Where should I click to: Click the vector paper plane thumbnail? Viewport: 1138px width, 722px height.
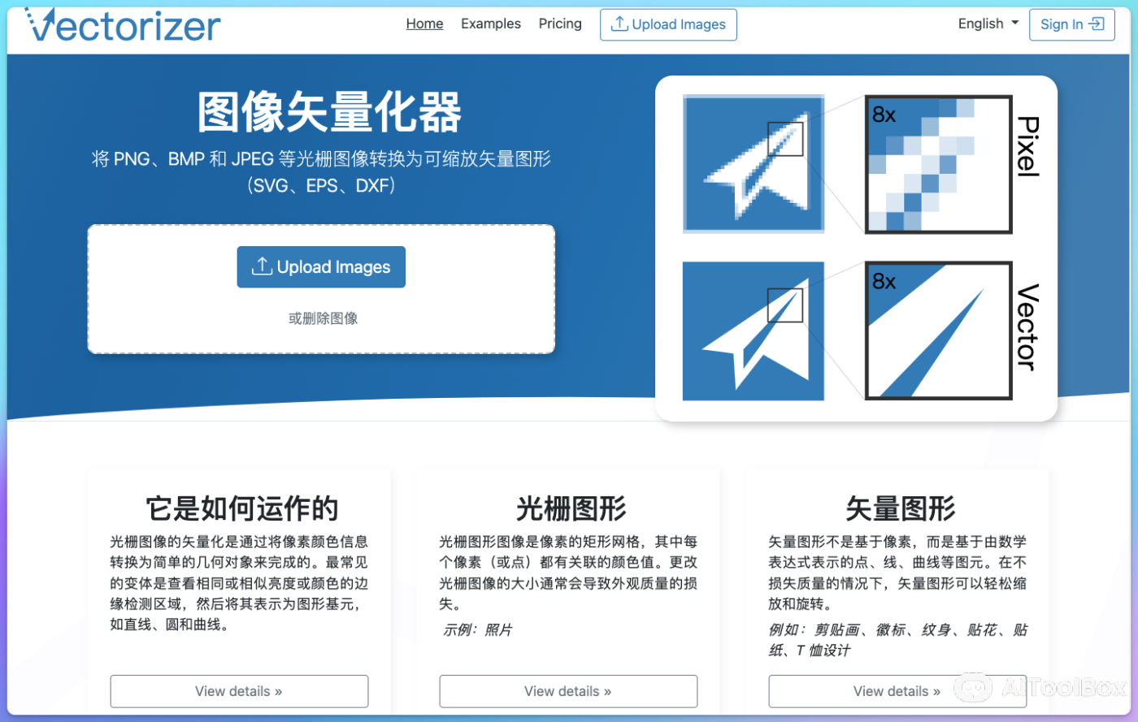[753, 331]
